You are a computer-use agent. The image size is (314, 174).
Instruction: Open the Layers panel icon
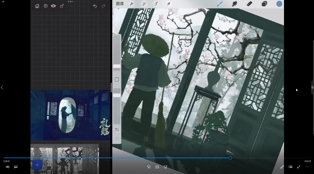[264, 4]
